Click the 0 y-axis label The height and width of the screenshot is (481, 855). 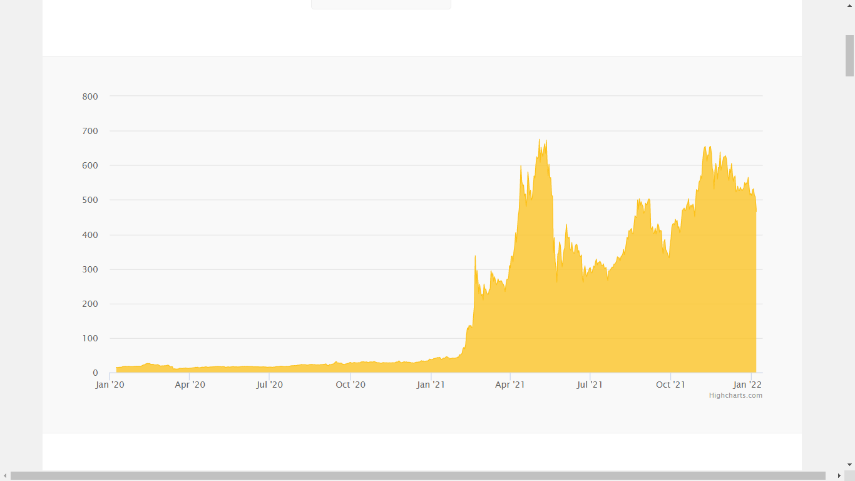click(x=95, y=373)
